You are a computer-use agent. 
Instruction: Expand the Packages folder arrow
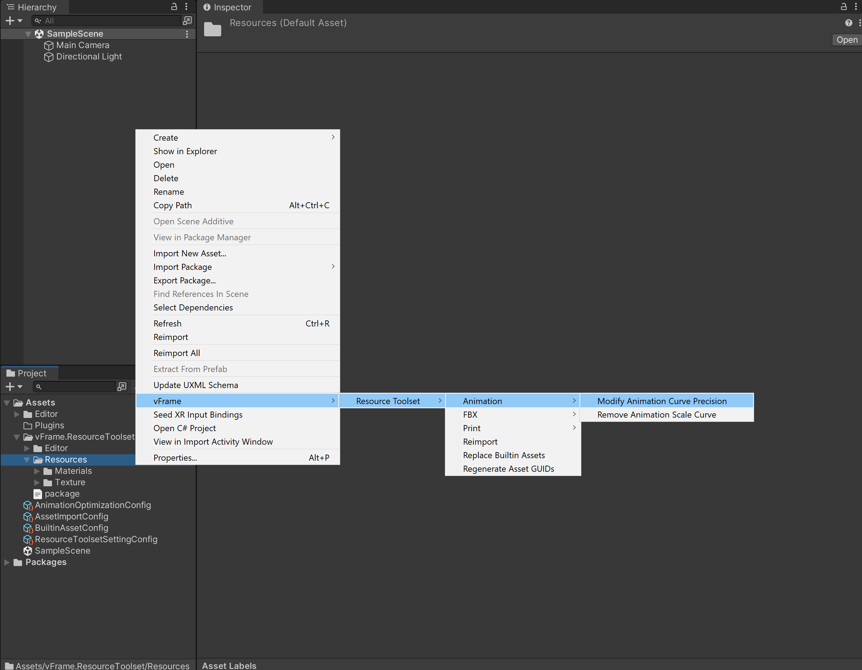click(7, 562)
